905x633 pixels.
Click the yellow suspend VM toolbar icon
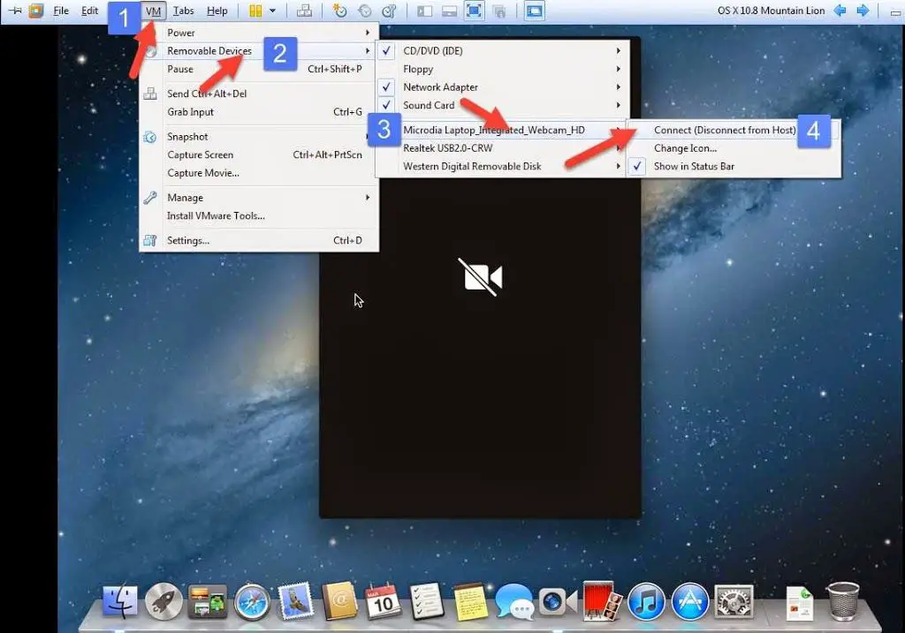click(x=255, y=11)
